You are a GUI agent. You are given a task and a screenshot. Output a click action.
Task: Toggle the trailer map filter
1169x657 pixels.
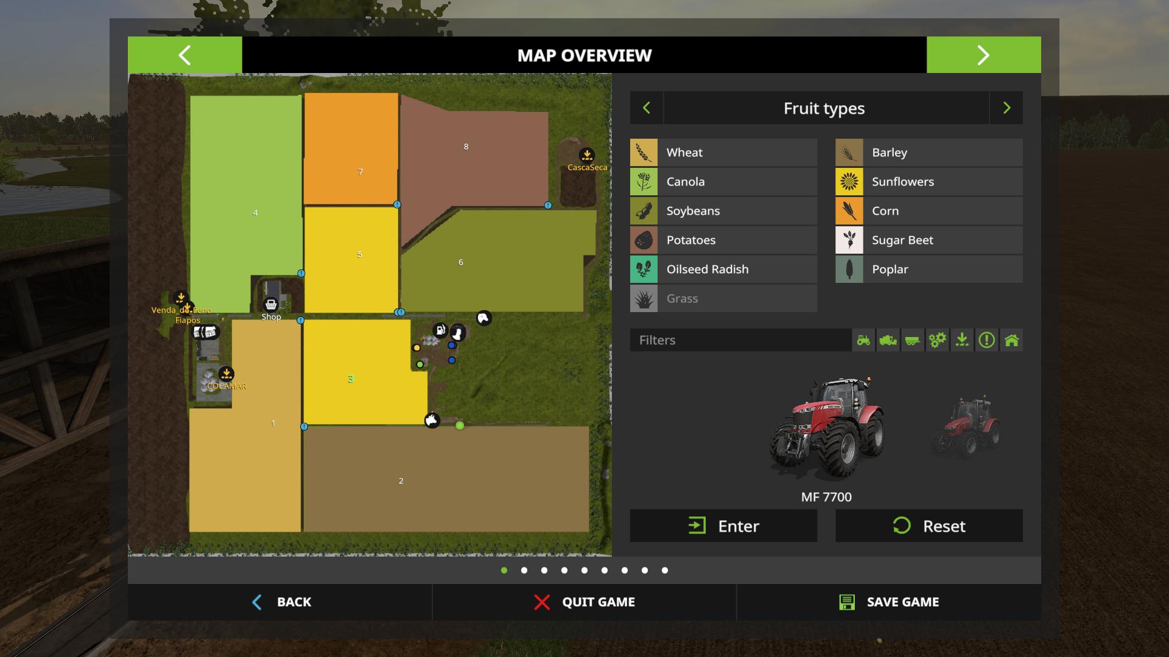[x=913, y=340]
